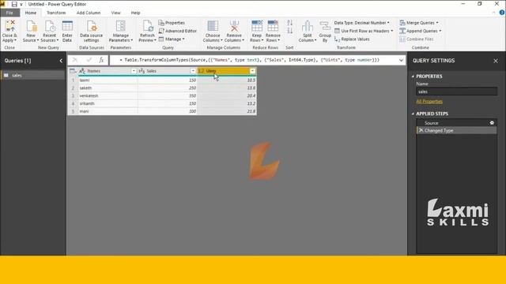This screenshot has width=506, height=284.
Task: Click the Names column data type icon
Action: tap(82, 71)
